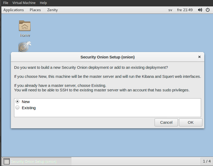Open the home folder desktop icon
Viewport: 213px width, 166px height.
pos(25,26)
